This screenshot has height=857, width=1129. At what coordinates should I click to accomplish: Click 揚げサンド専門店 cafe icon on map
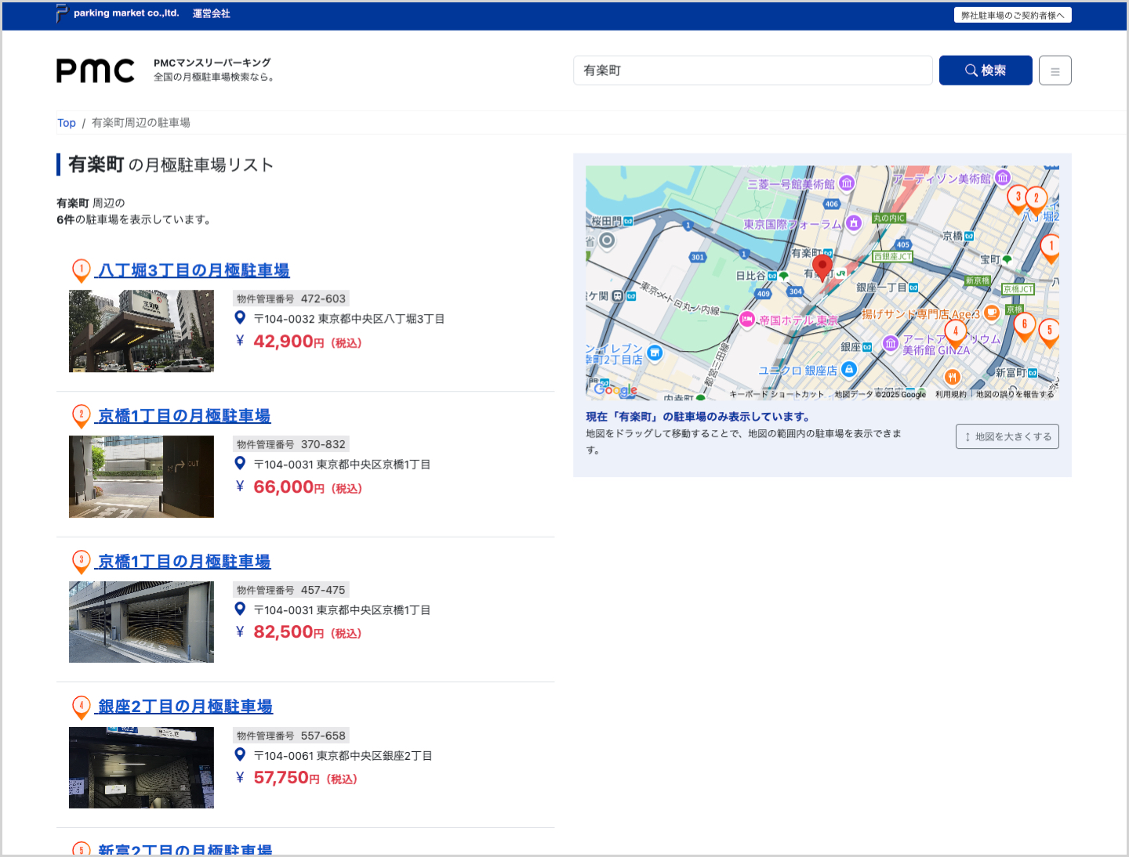[992, 313]
